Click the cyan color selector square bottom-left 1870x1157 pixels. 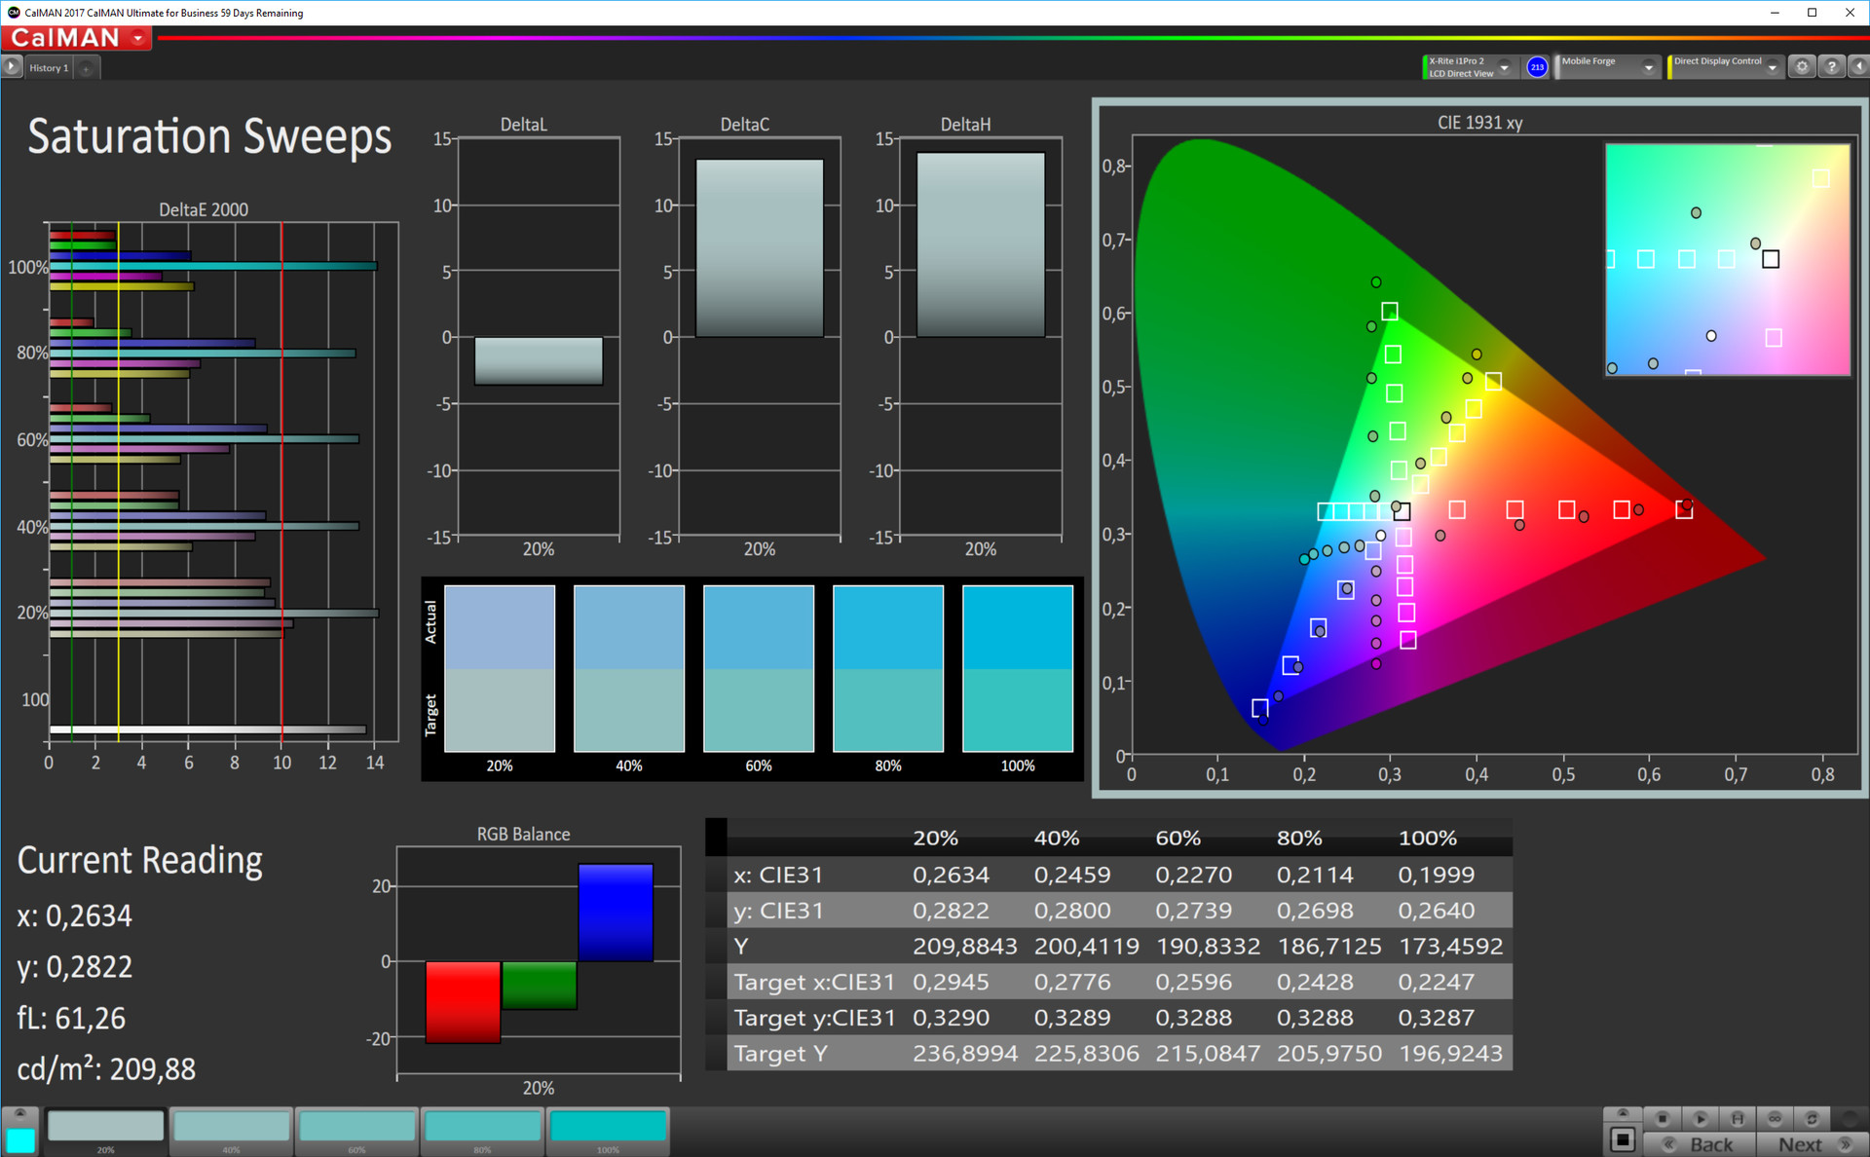[19, 1139]
